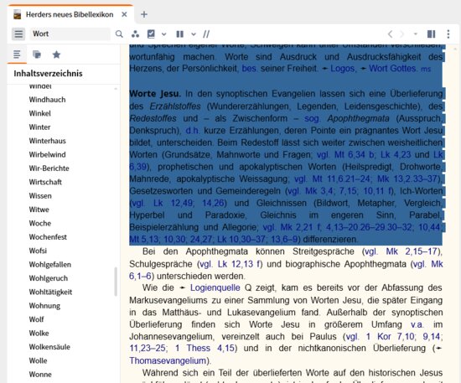Screen dimensions: 461x383
Task: Select Wonne in contents list
Action: pos(40,375)
